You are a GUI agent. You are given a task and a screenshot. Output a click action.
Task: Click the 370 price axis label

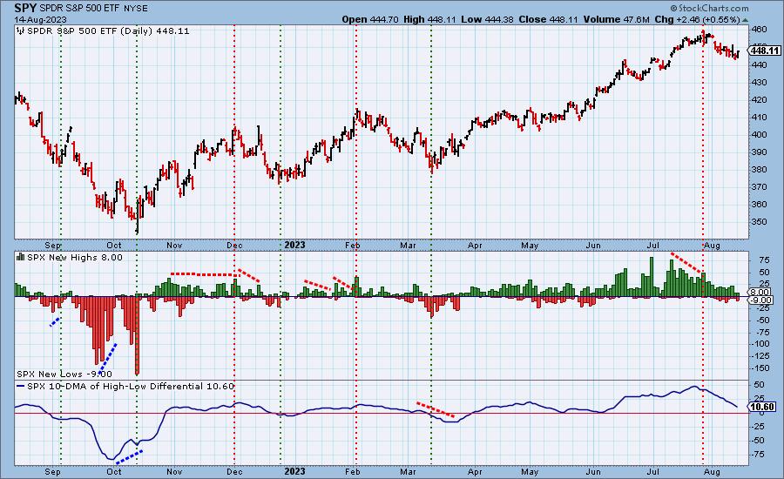pos(759,187)
